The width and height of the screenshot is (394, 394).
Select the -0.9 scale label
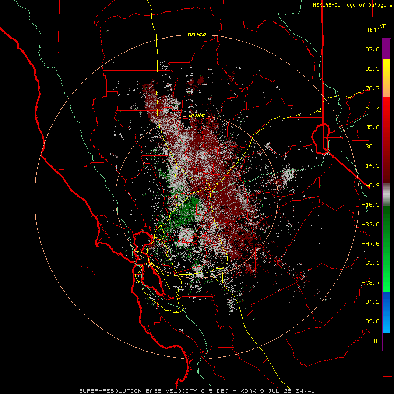[x=373, y=186]
